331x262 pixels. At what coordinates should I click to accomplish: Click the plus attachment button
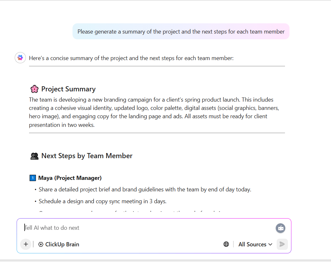[x=26, y=244]
